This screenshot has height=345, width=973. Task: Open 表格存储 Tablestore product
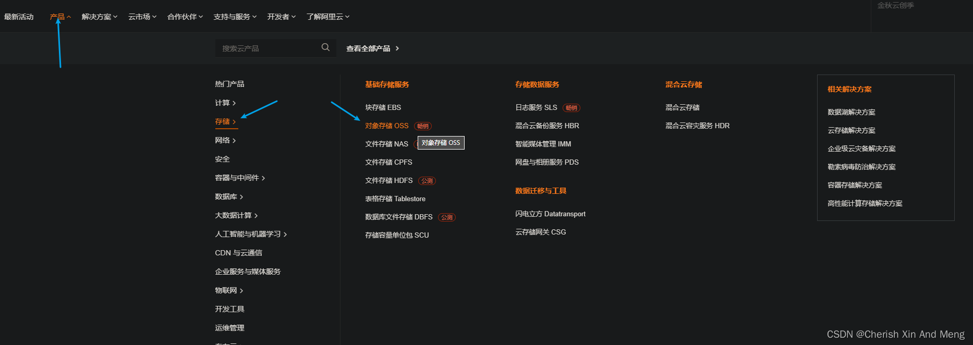tap(395, 199)
